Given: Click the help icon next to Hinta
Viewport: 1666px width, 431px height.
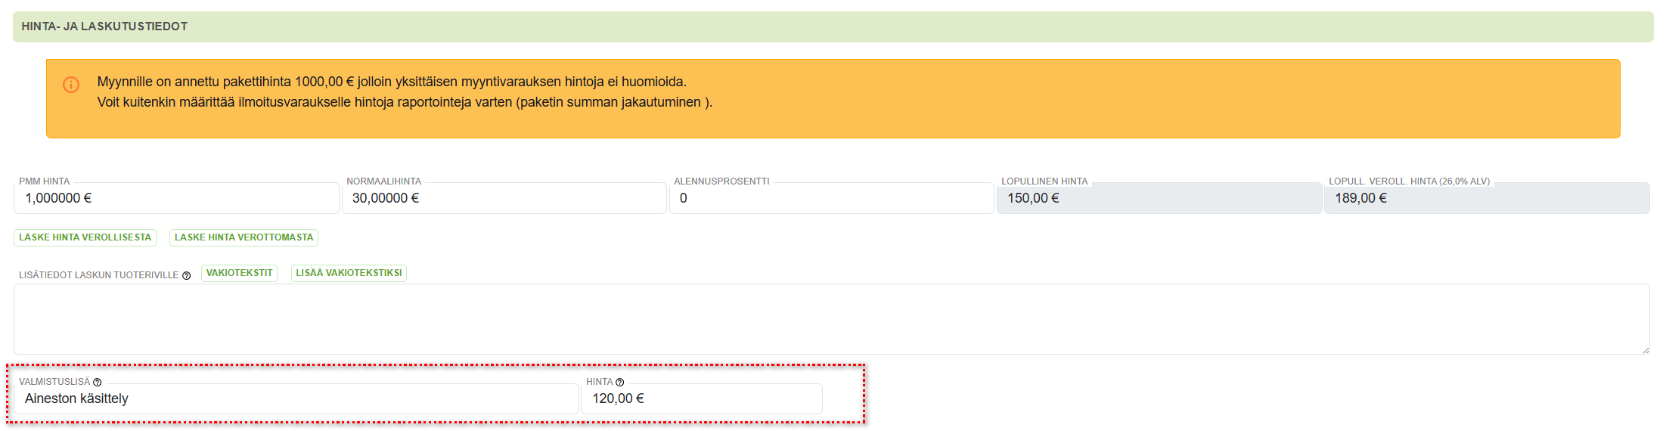Looking at the screenshot, I should coord(620,383).
